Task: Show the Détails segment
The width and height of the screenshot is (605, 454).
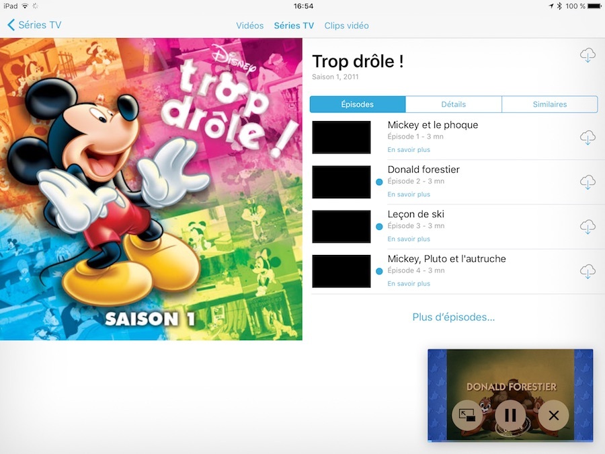Action: pos(453,104)
